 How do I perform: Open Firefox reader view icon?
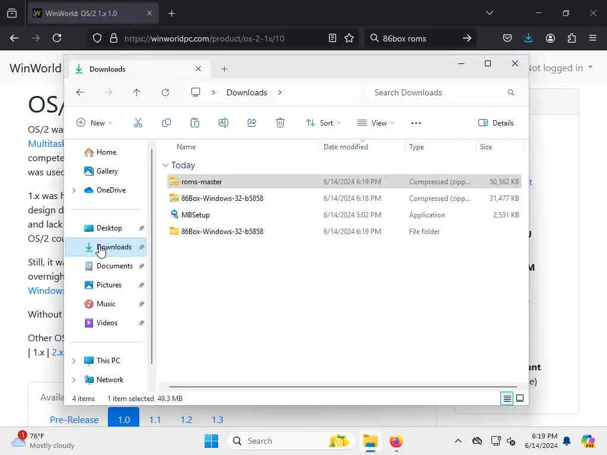click(332, 38)
